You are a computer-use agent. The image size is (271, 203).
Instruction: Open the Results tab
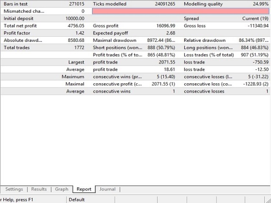(x=39, y=189)
